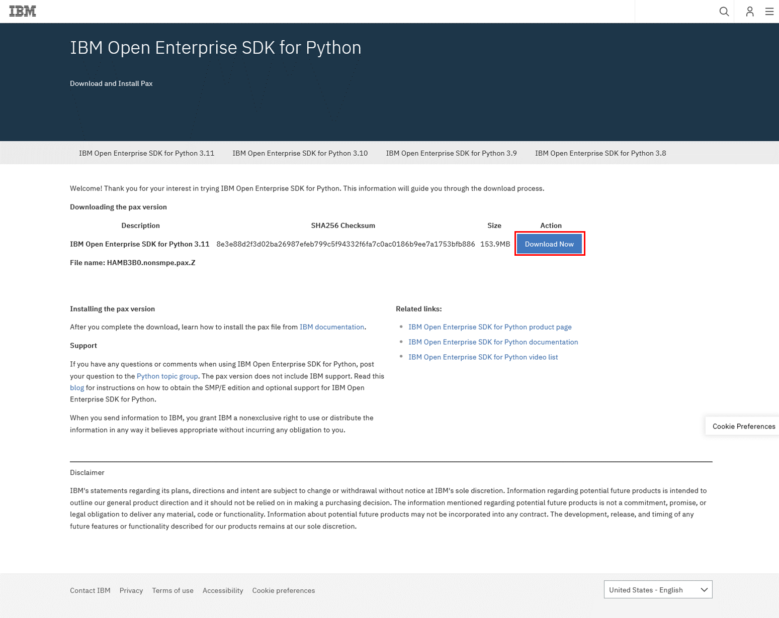Open the Python product page link

point(489,327)
